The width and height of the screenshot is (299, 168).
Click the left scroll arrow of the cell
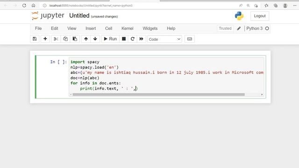pyautogui.click(x=71, y=94)
